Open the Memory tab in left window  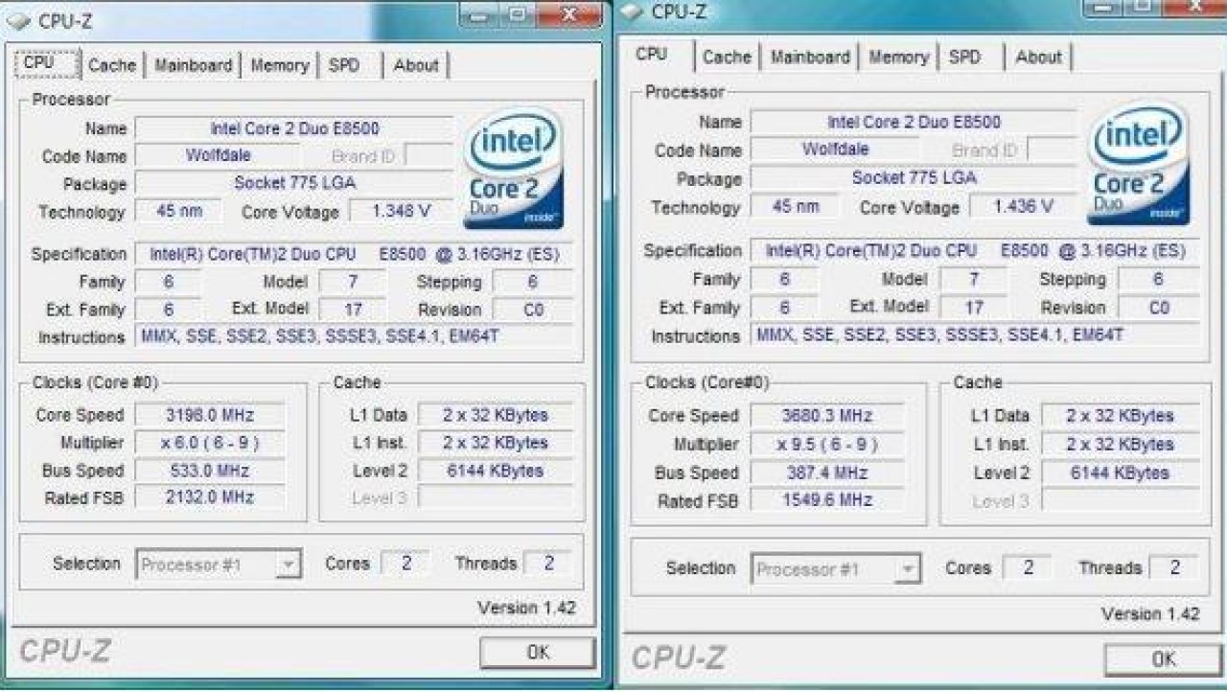[x=279, y=65]
